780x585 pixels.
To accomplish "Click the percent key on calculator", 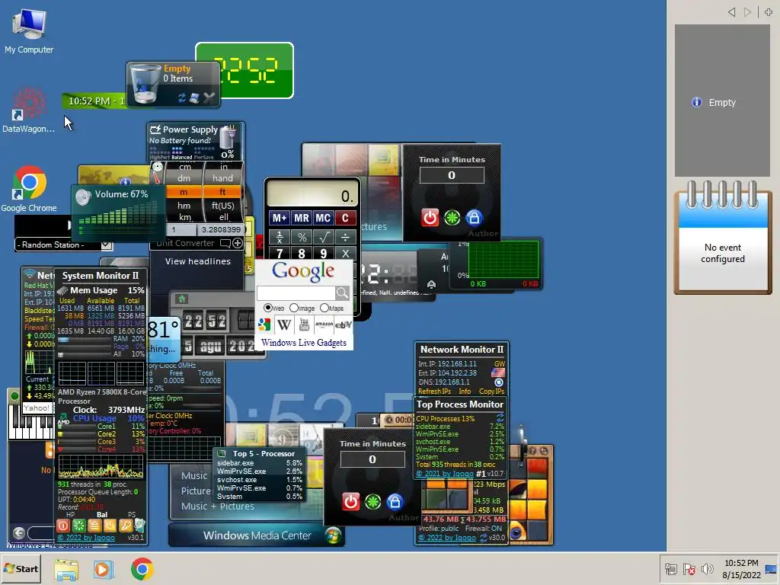I will 302,237.
